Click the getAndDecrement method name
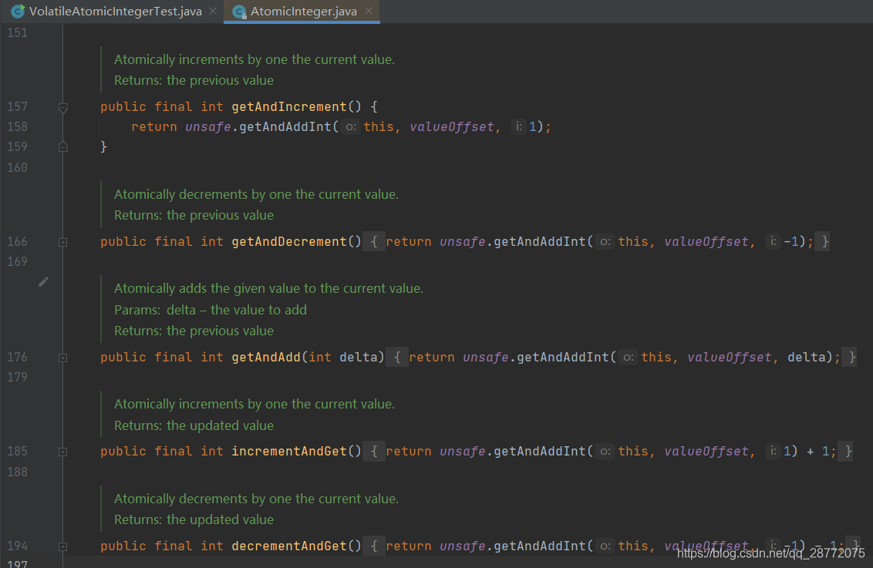Viewport: 873px width, 568px height. pos(289,241)
